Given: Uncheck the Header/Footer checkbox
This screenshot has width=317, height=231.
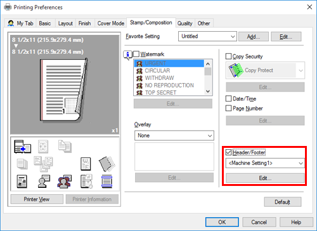Looking at the screenshot, I should coord(228,152).
